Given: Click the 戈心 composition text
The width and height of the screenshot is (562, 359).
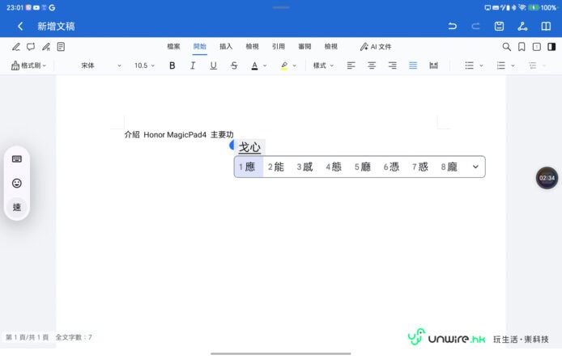Looking at the screenshot, I should click(x=249, y=147).
